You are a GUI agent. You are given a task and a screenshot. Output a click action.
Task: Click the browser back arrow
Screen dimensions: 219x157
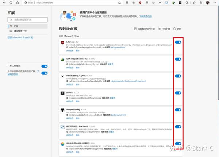(x=4, y=3)
